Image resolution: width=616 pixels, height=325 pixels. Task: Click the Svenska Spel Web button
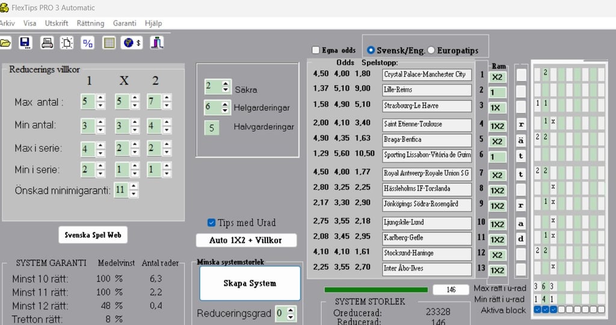(x=93, y=235)
